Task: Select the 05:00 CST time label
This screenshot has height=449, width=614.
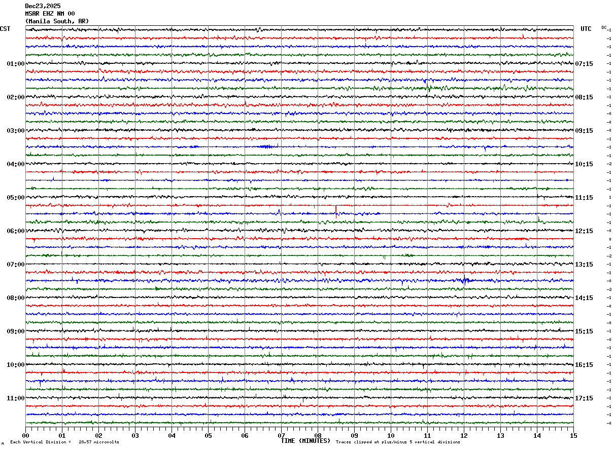Action: [x=16, y=198]
